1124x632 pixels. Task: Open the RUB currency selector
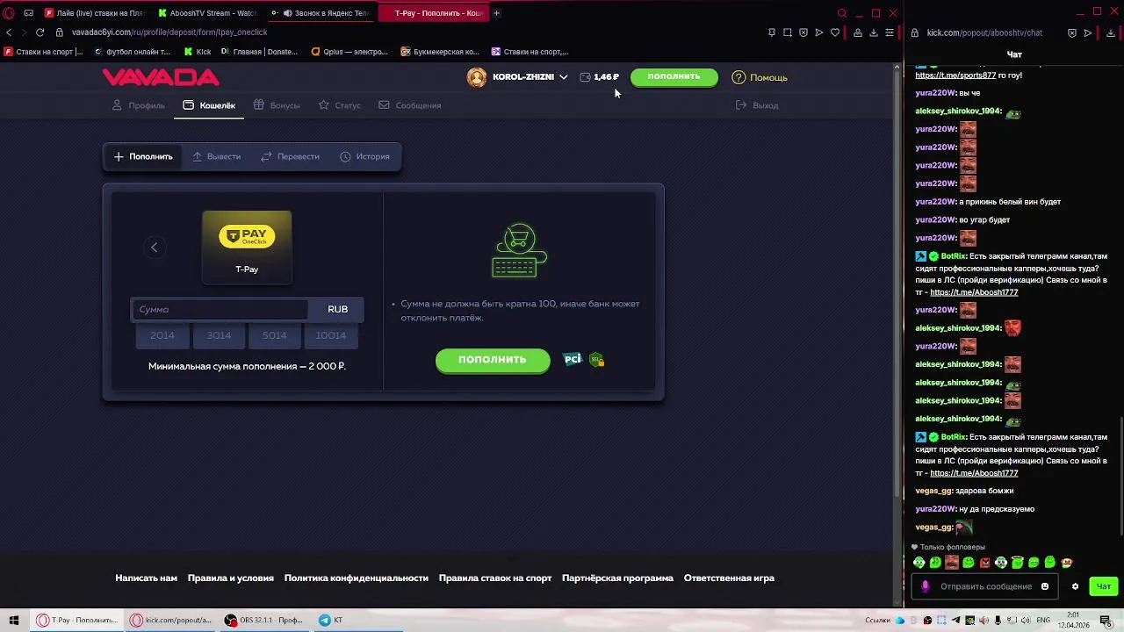tap(338, 309)
